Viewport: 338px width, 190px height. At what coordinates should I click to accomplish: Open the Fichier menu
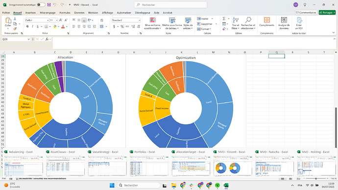point(6,13)
